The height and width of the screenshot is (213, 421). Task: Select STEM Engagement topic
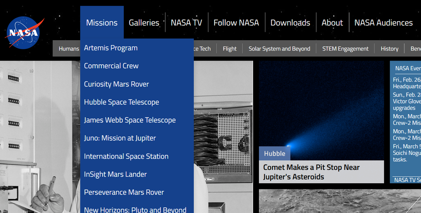pyautogui.click(x=346, y=49)
